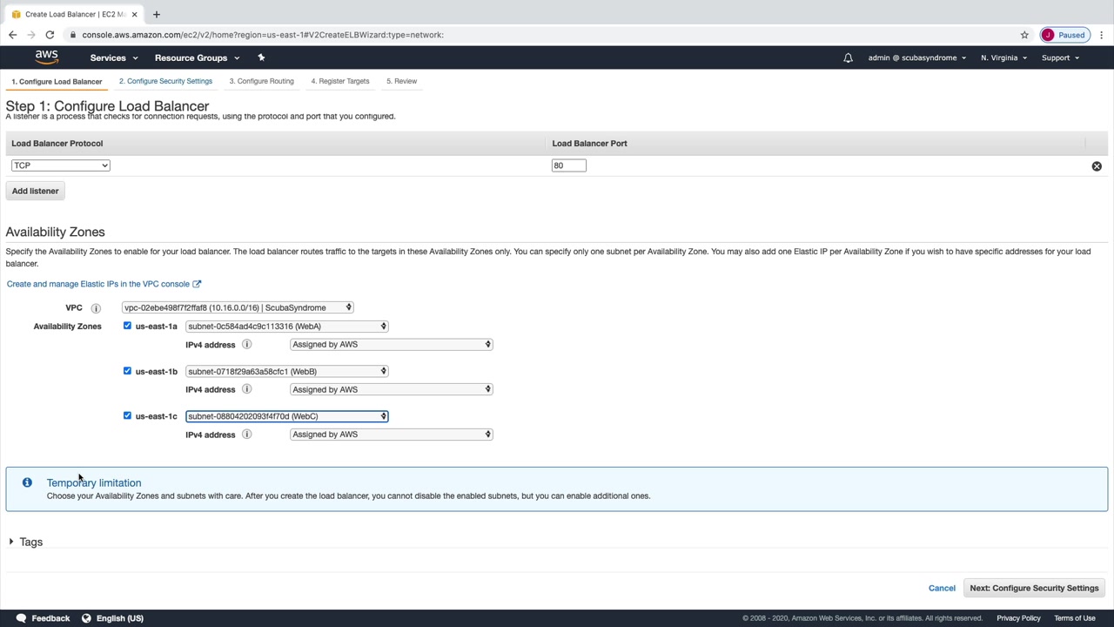This screenshot has width=1114, height=627.
Task: Remove the TCP listener with X icon
Action: pyautogui.click(x=1097, y=165)
